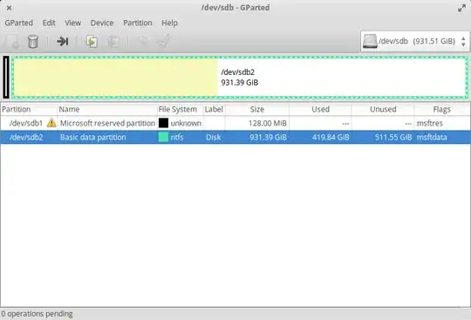Screen dimensions: 471x320
Task: Click the device selector up/down arrows
Action: tap(463, 42)
